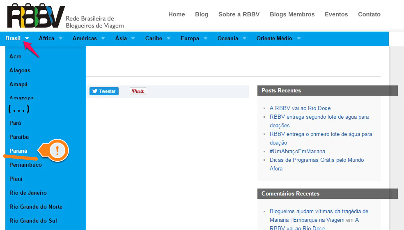Screen dimensions: 404x230
Task: Click the Tweetar Twitter button
Action: [104, 91]
